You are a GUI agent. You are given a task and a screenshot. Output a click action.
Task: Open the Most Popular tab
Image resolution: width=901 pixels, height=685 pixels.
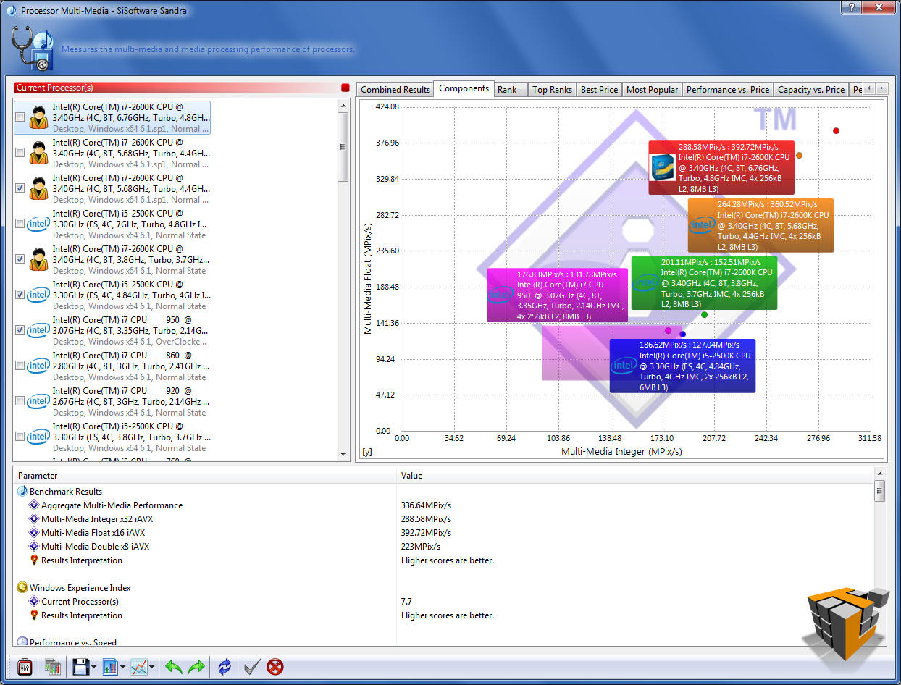tap(653, 90)
